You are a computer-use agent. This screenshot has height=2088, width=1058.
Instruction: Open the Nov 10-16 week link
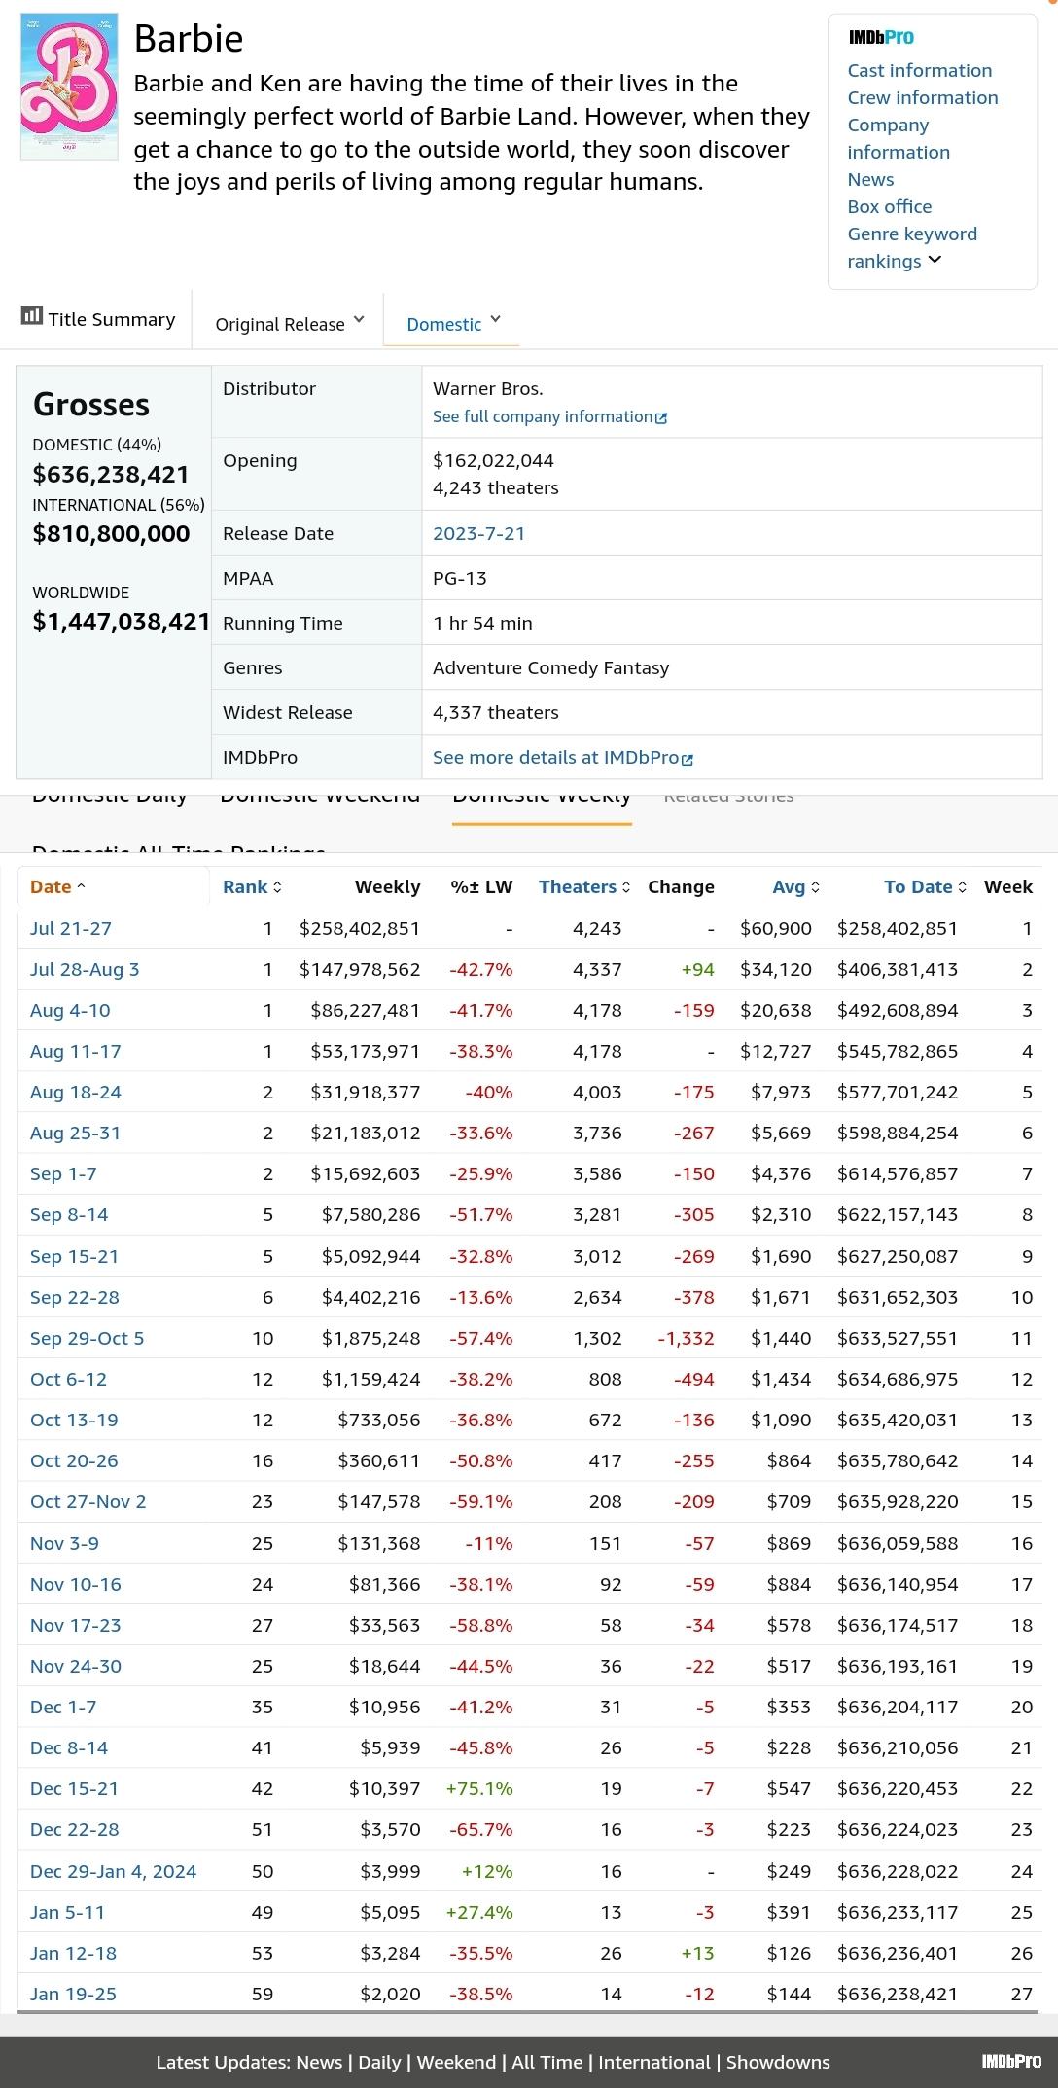tap(76, 1584)
